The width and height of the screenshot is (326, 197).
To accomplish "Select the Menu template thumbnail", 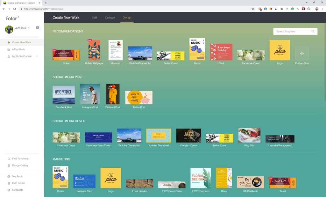I will click(x=224, y=178).
